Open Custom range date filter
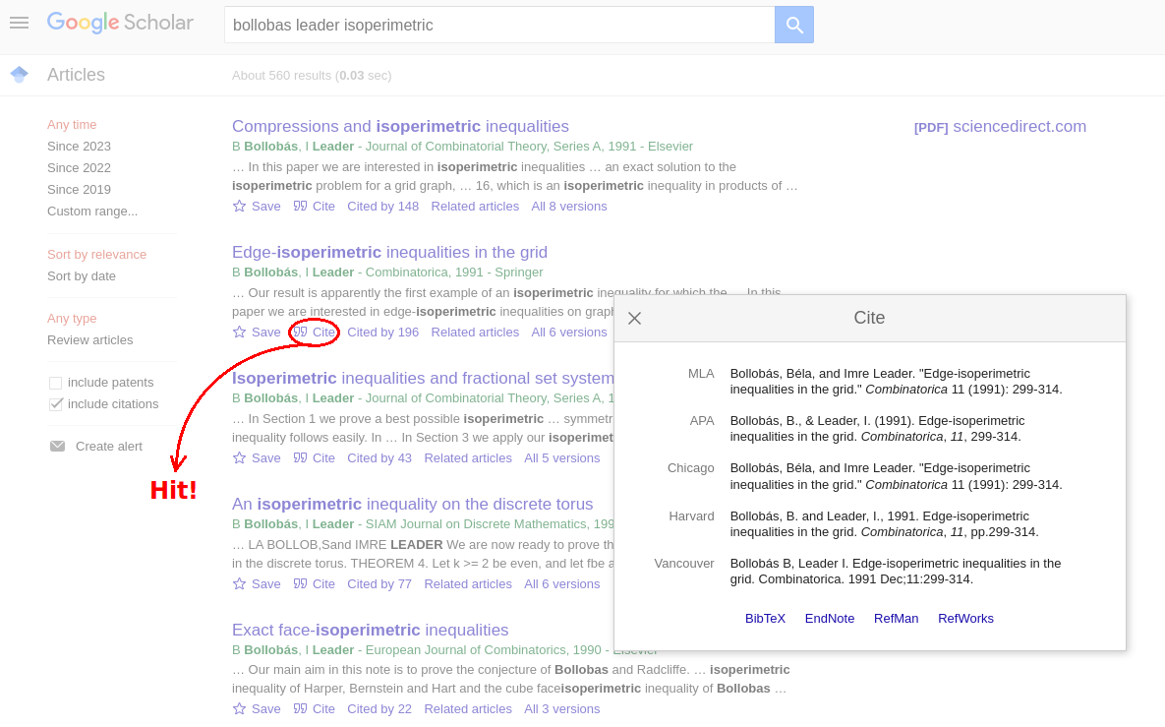The image size is (1165, 727). 92,212
